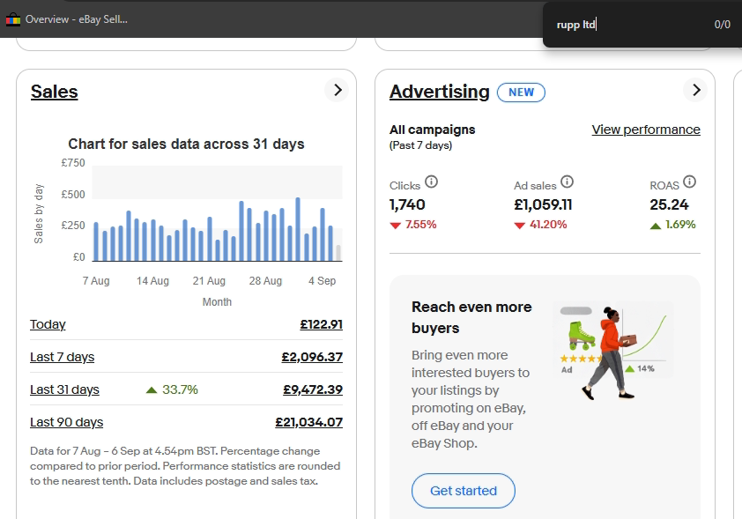
Task: Click the £122.91 today sales amount
Action: point(322,324)
